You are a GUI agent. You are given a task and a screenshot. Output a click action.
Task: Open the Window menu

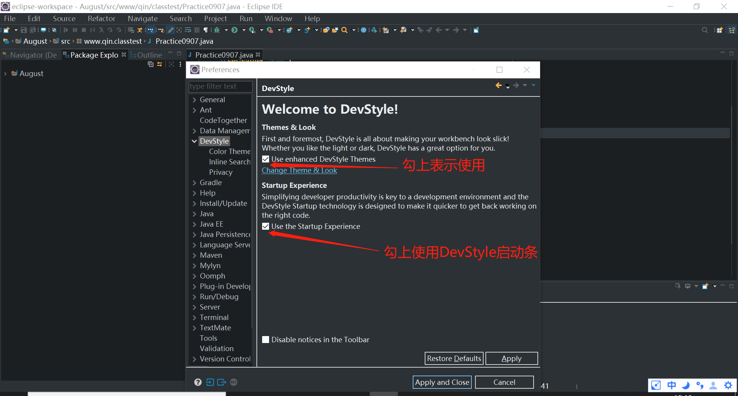[x=278, y=18]
